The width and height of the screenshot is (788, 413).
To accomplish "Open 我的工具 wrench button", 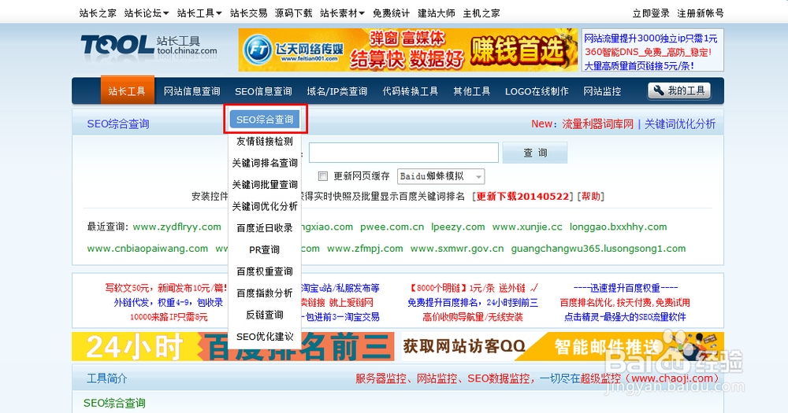I will click(679, 90).
